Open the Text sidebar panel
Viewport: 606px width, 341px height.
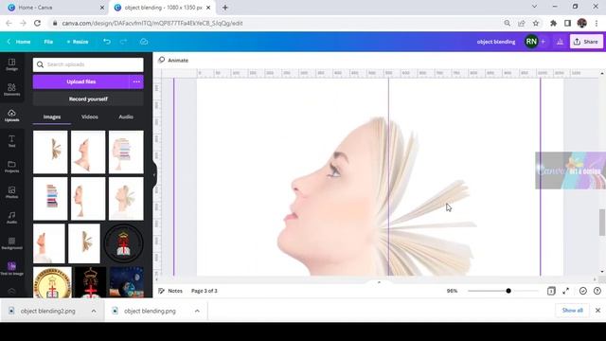(11, 141)
